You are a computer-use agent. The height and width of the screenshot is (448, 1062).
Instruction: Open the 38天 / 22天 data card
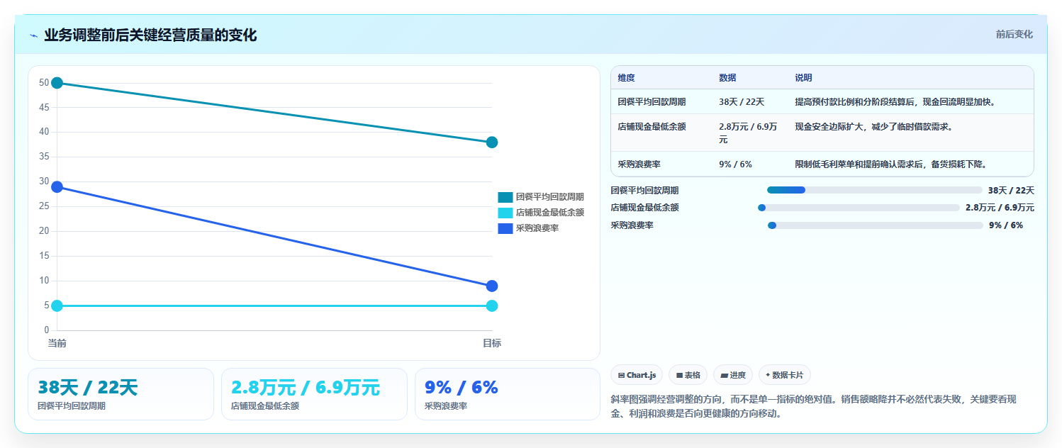[x=121, y=394]
